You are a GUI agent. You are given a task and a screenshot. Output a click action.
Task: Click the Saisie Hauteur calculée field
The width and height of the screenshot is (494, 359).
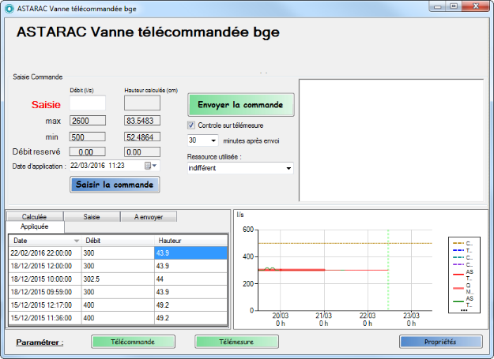[x=142, y=103]
